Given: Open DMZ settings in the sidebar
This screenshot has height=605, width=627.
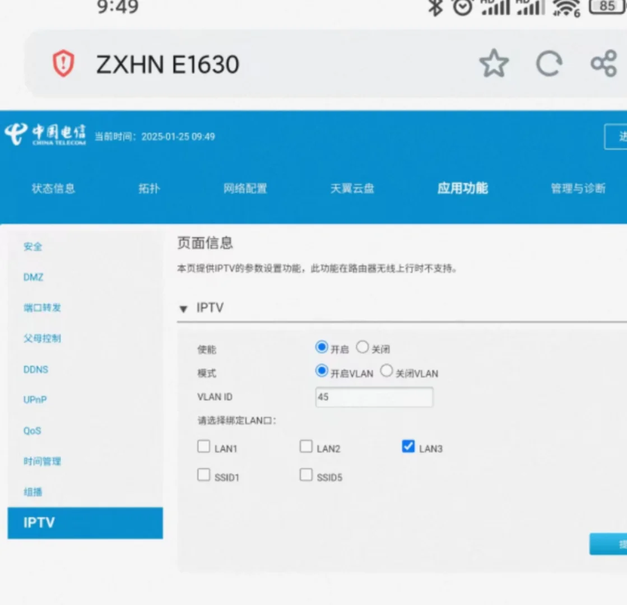Looking at the screenshot, I should 33,277.
